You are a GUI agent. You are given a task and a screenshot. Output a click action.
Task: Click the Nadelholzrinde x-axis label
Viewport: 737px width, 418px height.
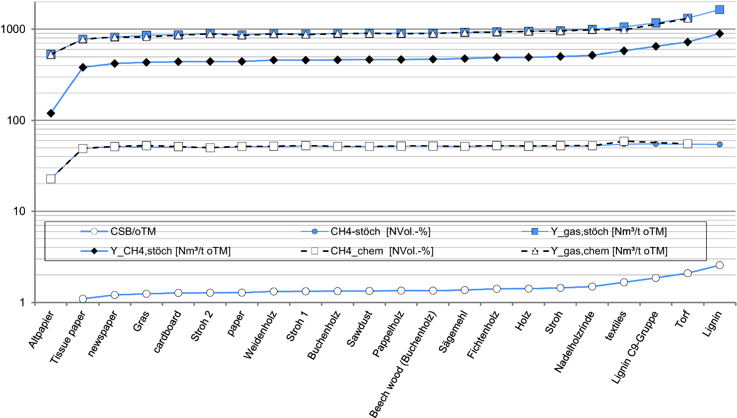(x=574, y=342)
